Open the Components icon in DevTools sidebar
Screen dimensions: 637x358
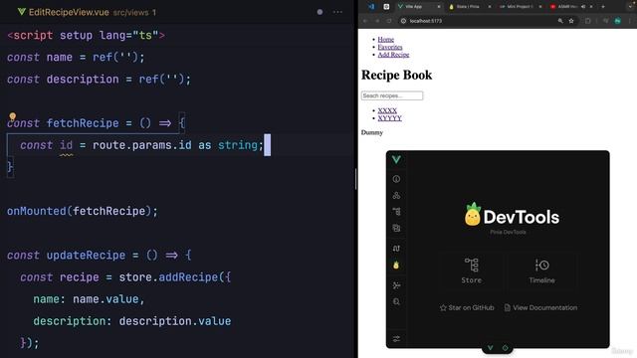[x=396, y=195]
